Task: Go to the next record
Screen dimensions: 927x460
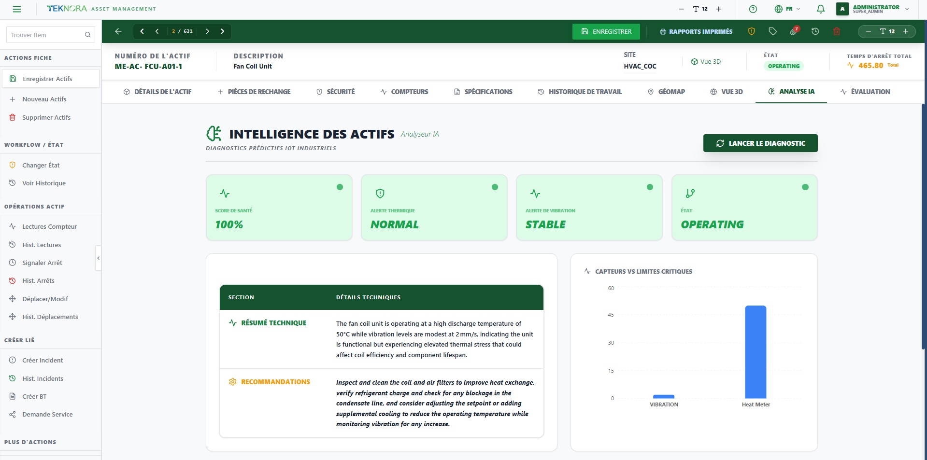Action: pos(208,31)
